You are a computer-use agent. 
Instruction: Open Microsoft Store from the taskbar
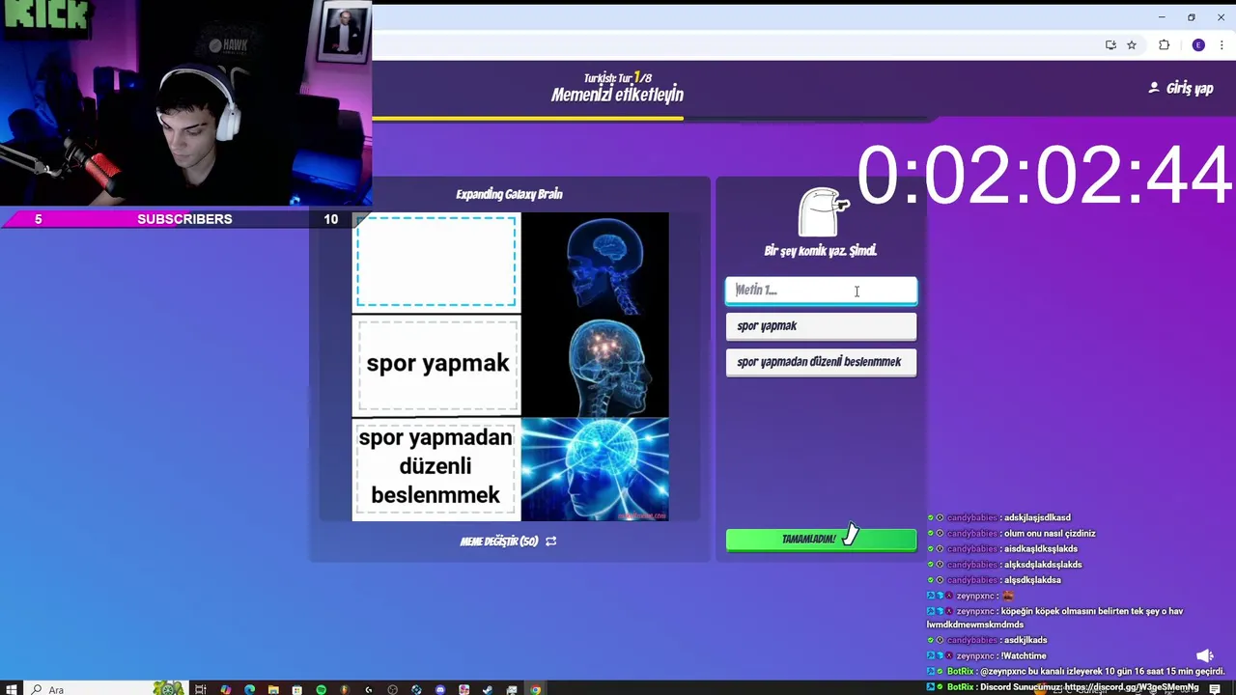[x=296, y=689]
